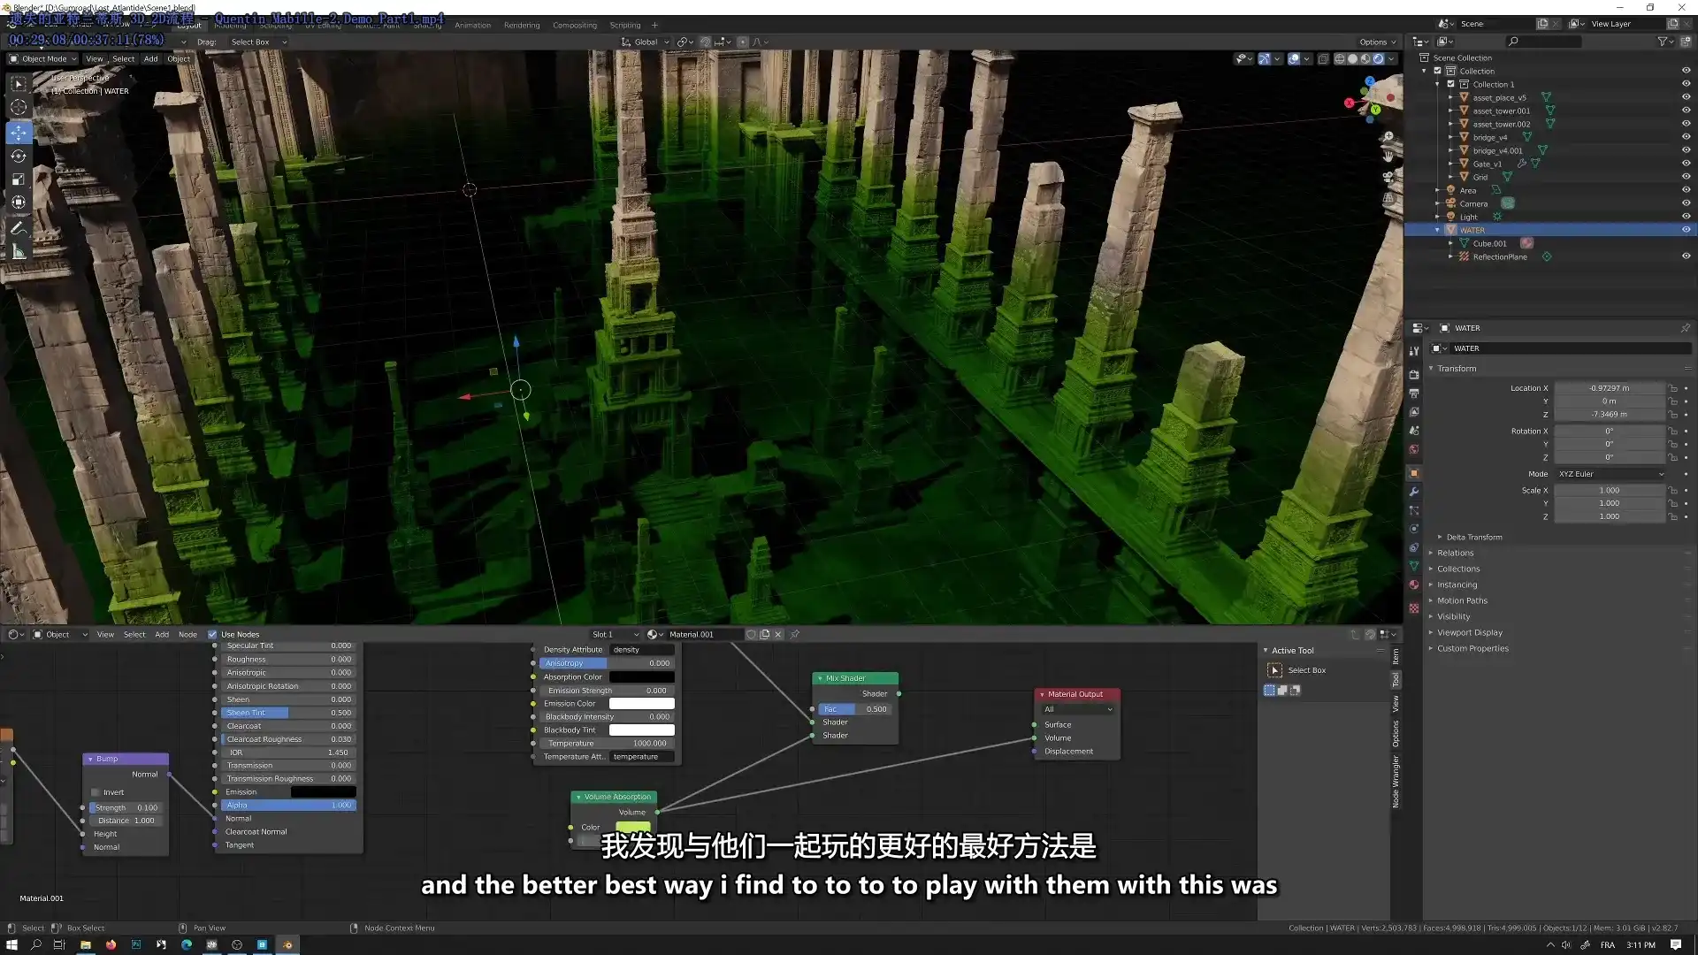This screenshot has height=955, width=1698.
Task: Select the Cursor tool in the toolbar
Action: coord(19,107)
